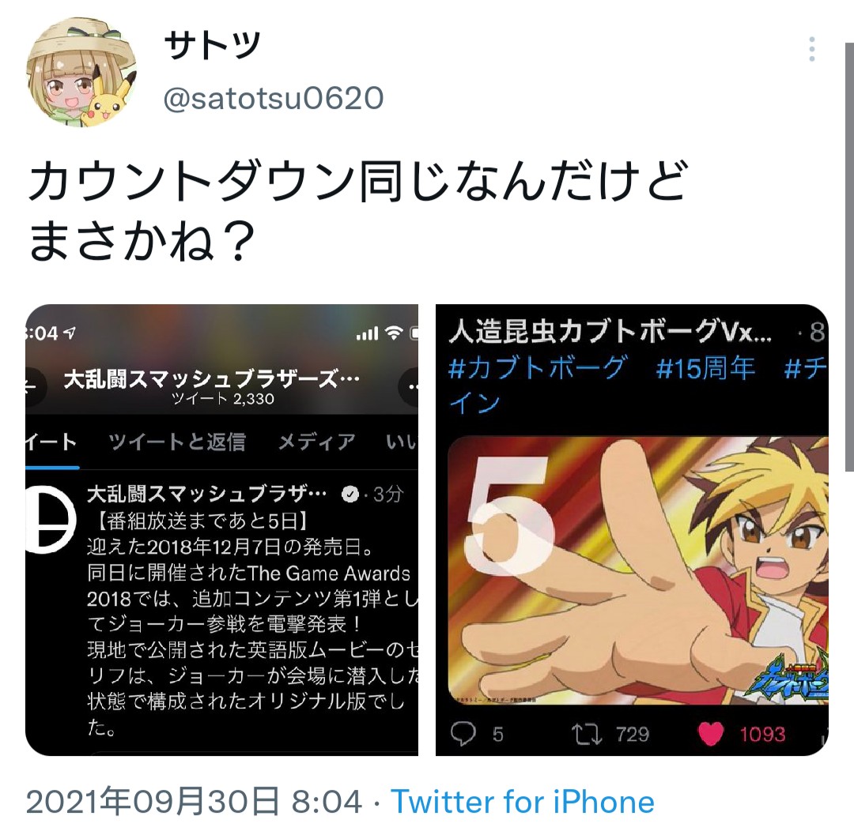Open the left Smash Bros screenshot image

[x=221, y=529]
